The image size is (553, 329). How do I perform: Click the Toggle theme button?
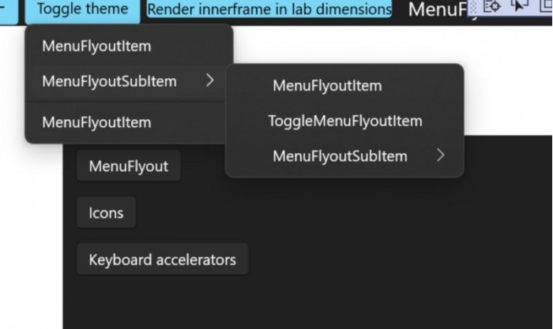[x=82, y=9]
